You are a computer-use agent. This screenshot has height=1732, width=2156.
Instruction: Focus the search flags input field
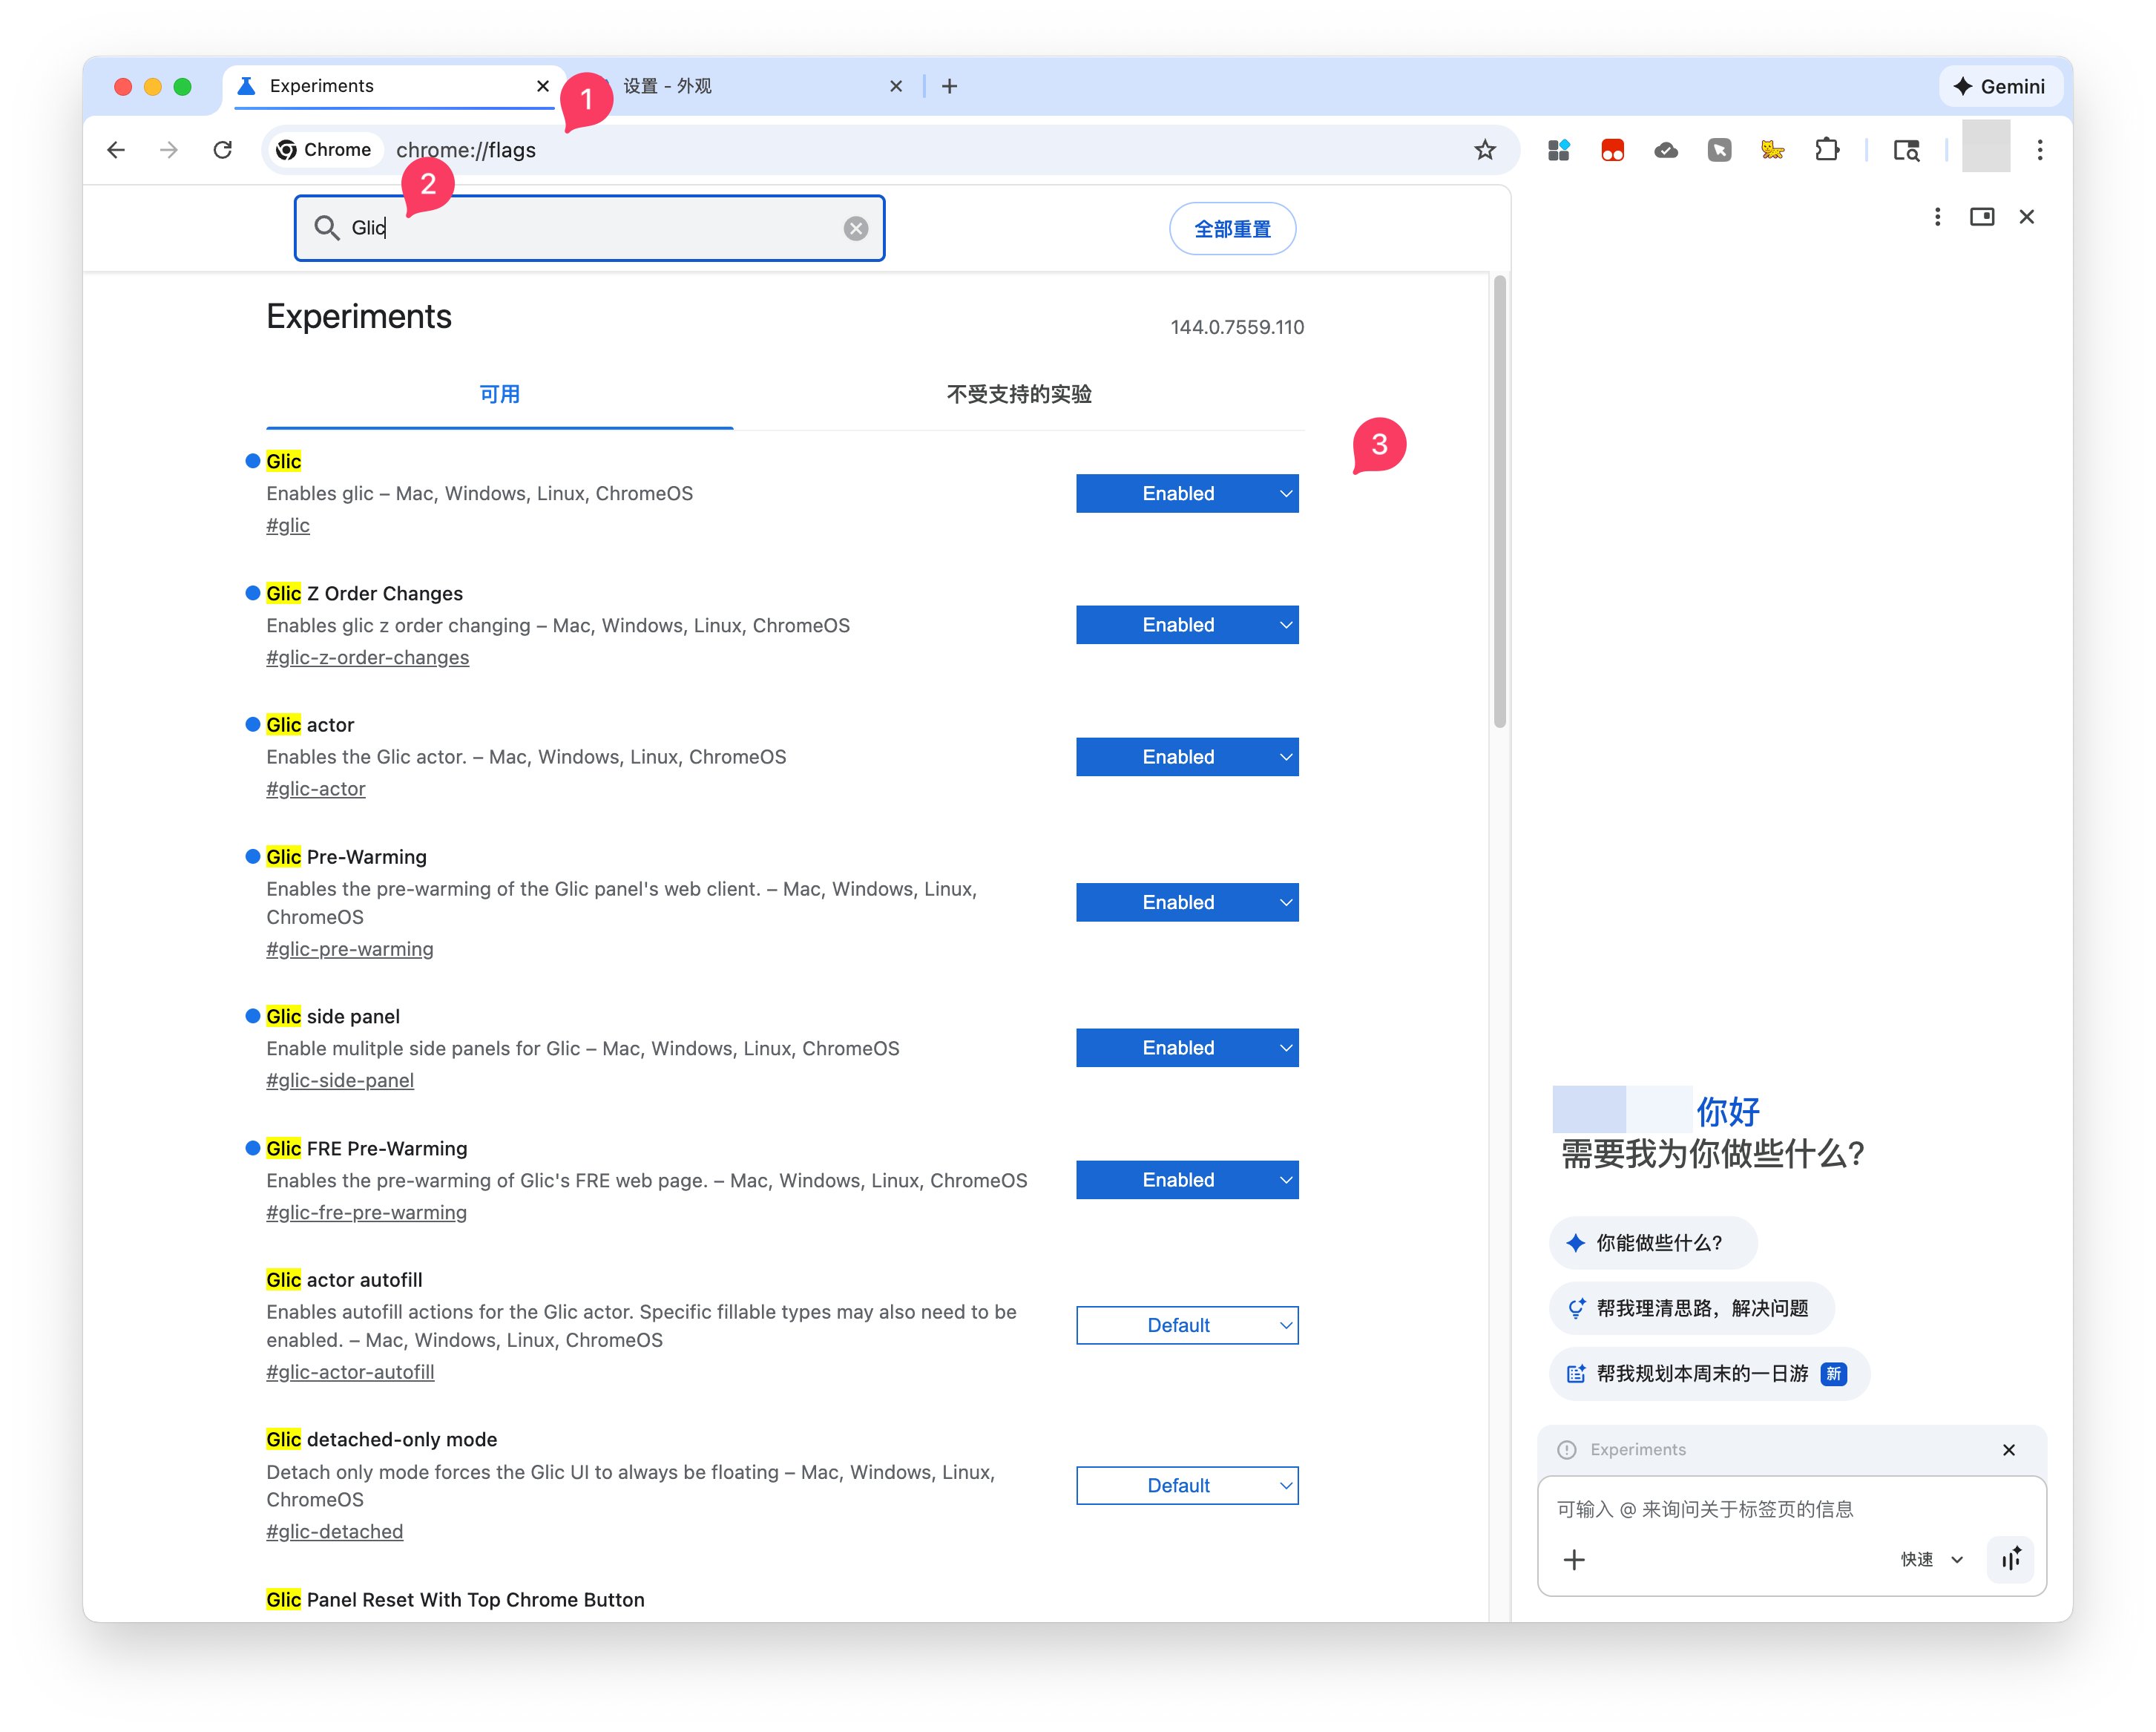(x=590, y=229)
